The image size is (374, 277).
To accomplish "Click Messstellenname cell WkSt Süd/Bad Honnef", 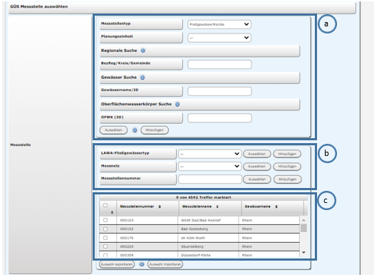I will [208, 220].
